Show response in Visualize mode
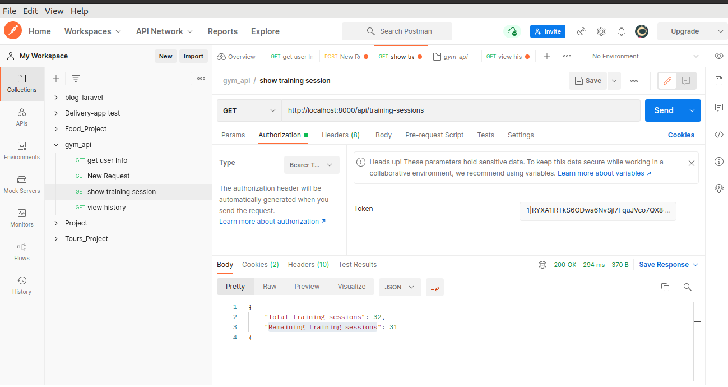Screen dimensions: 728x387 click(x=351, y=286)
